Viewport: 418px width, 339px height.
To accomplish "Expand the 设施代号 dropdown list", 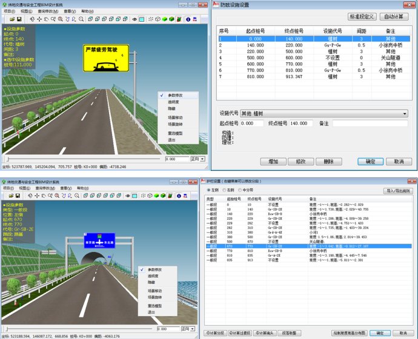I will (403, 113).
